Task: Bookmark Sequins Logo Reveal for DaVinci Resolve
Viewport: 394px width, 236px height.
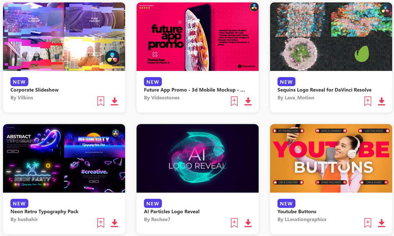Action: [x=368, y=101]
